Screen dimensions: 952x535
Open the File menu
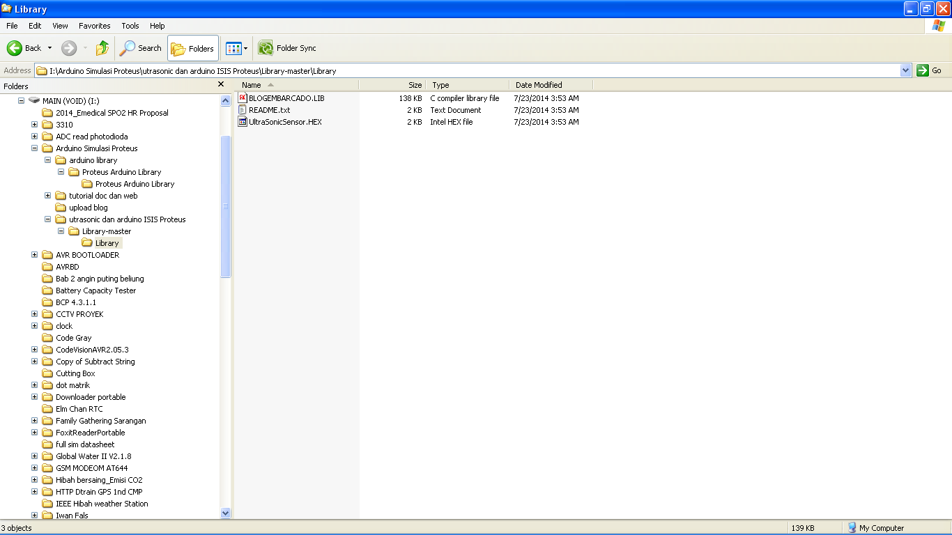tap(12, 26)
